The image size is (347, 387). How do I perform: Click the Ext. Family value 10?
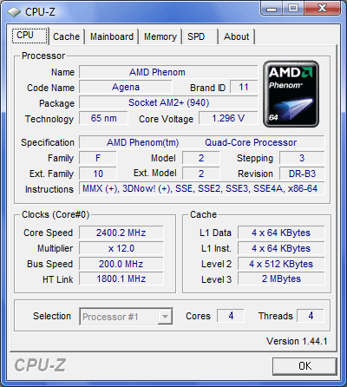(98, 174)
